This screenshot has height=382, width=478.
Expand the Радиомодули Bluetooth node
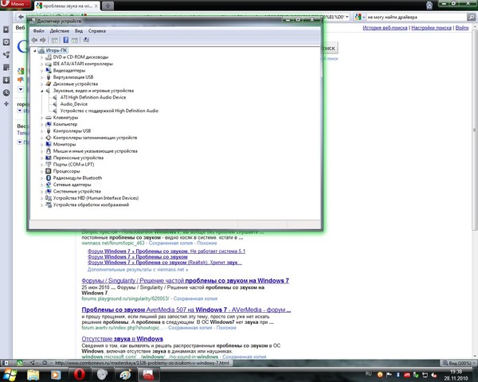click(41, 178)
